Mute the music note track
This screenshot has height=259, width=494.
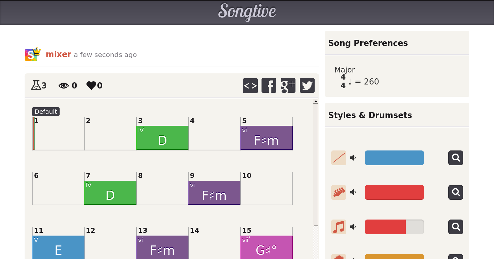tap(353, 227)
